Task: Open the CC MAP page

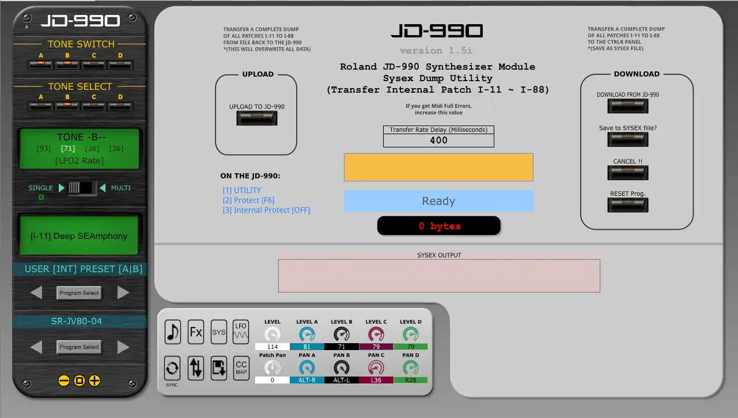Action: (241, 367)
